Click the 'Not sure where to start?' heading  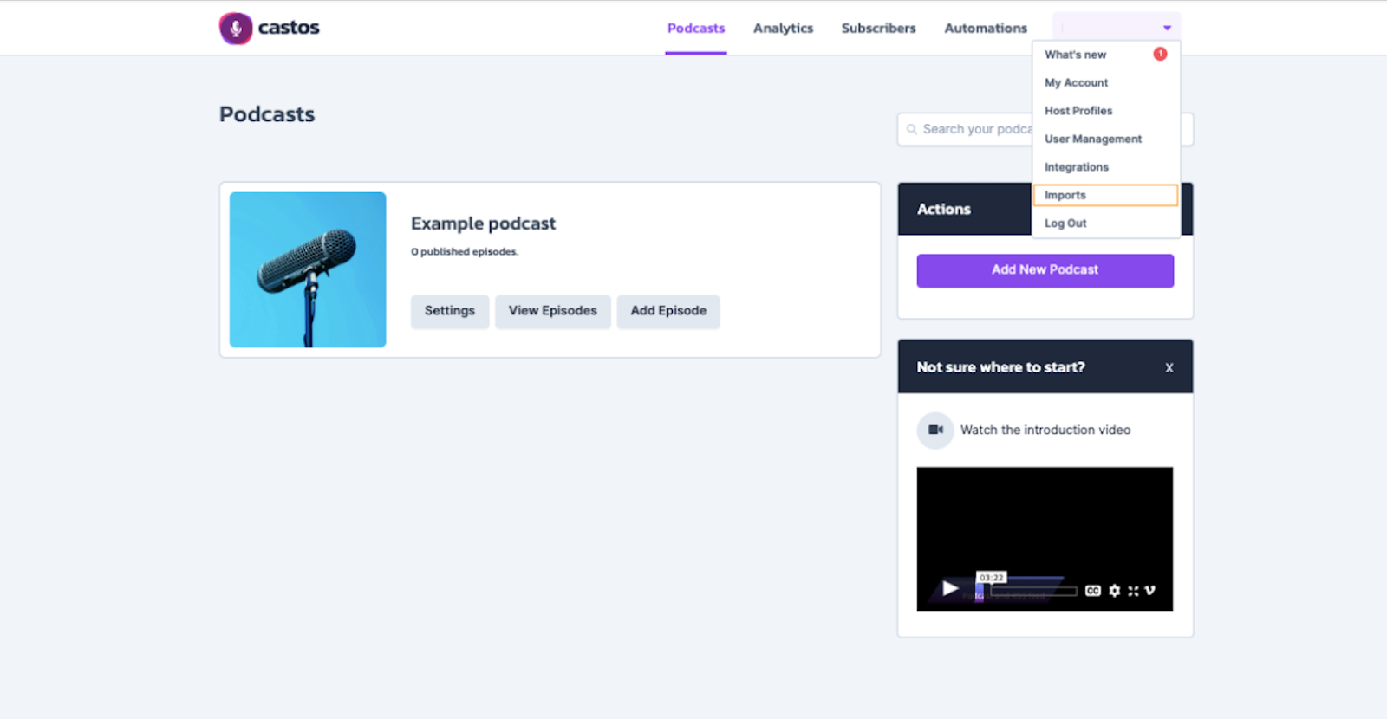coord(1001,367)
